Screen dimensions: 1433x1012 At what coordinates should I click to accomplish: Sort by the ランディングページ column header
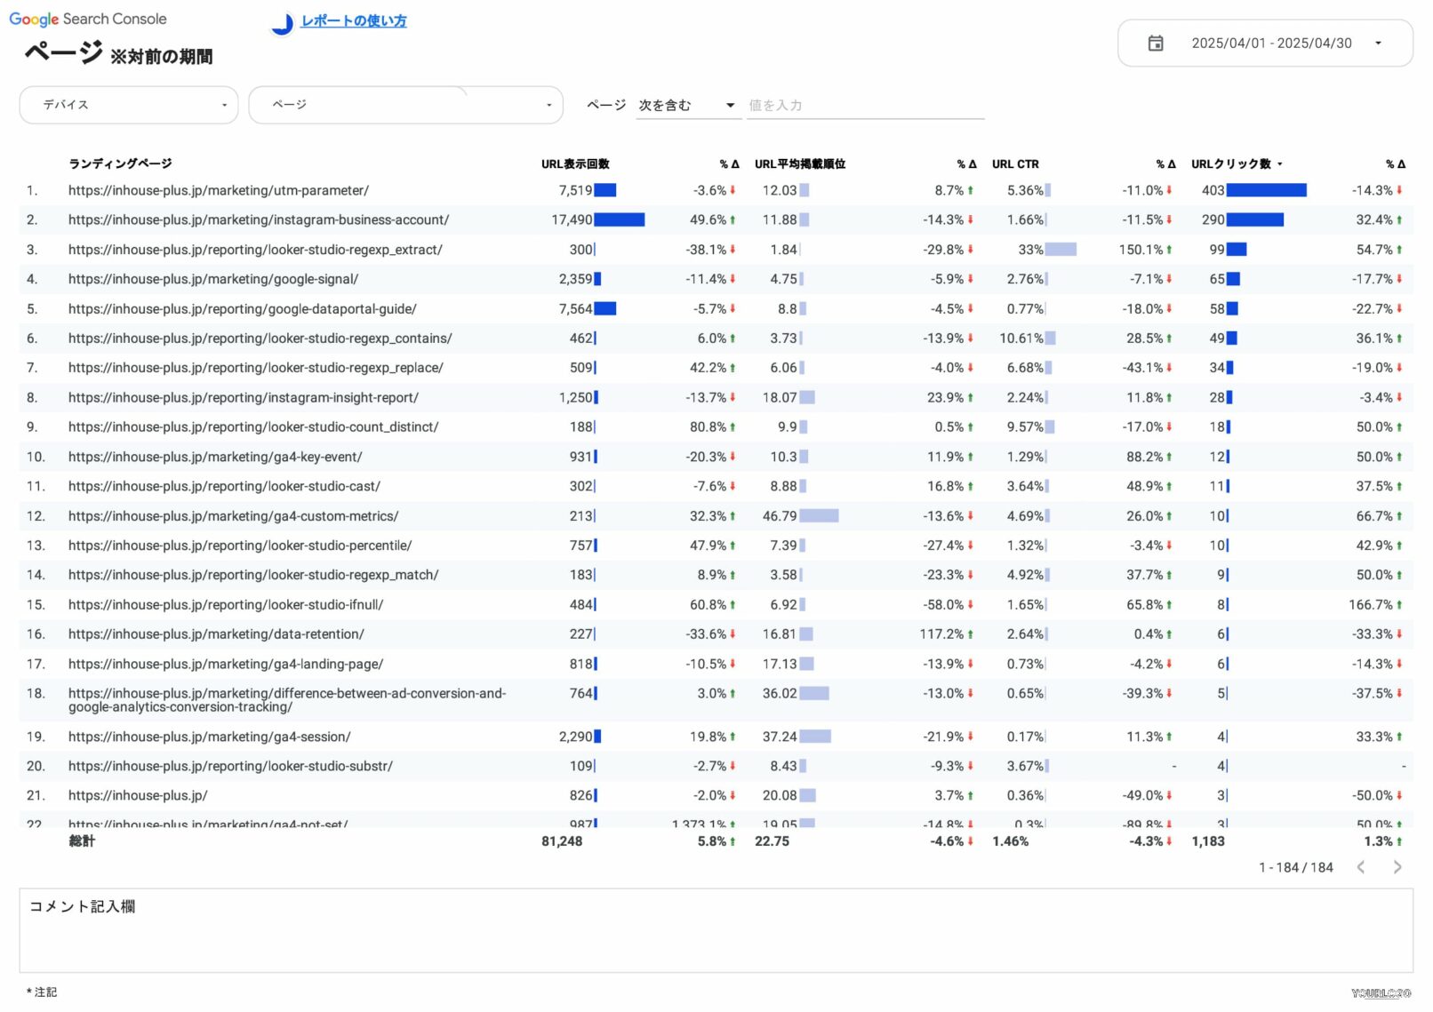[x=120, y=163]
